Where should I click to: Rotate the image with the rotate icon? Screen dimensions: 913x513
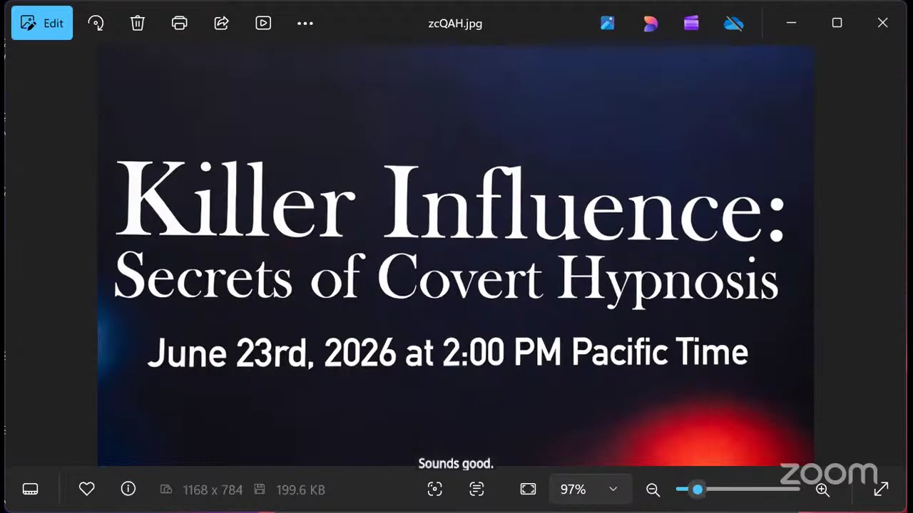(x=96, y=23)
